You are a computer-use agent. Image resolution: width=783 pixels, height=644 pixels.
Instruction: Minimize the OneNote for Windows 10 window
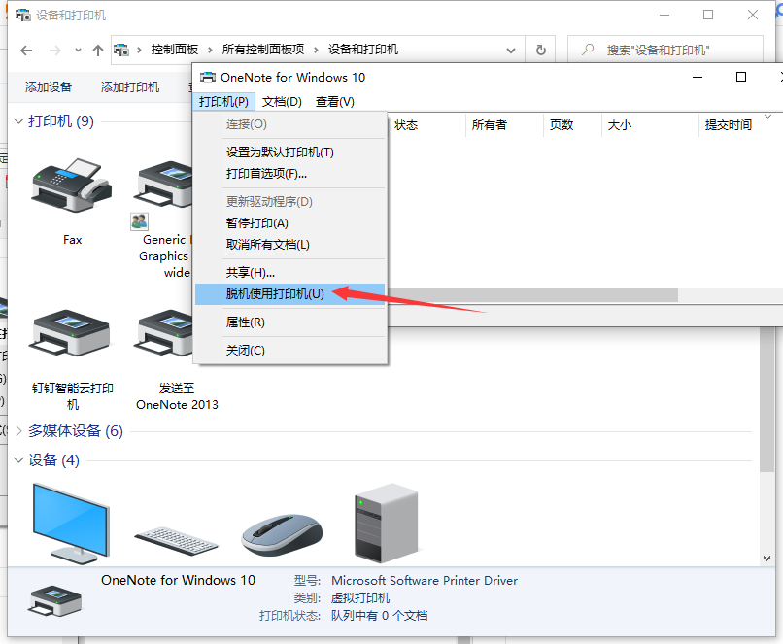pos(698,78)
